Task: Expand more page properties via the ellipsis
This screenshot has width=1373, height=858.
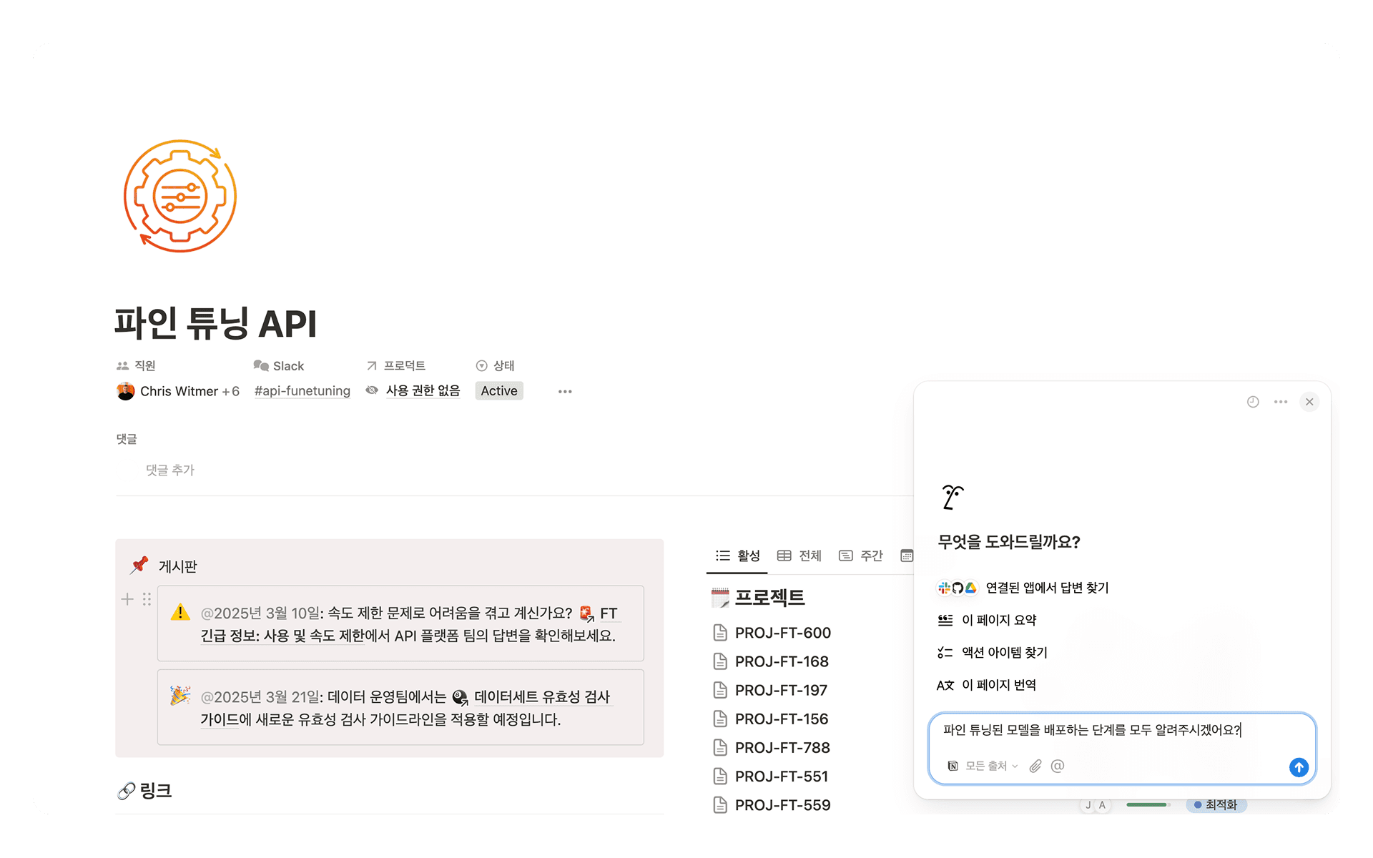Action: (x=565, y=391)
